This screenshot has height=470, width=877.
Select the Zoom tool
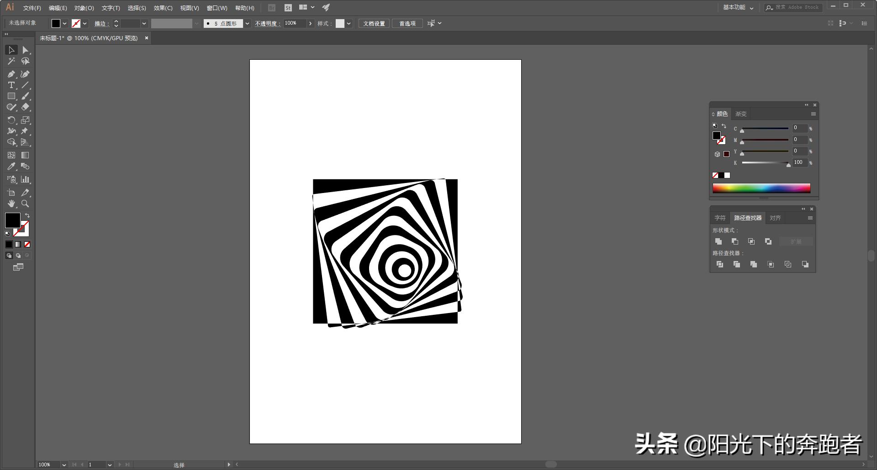[26, 204]
